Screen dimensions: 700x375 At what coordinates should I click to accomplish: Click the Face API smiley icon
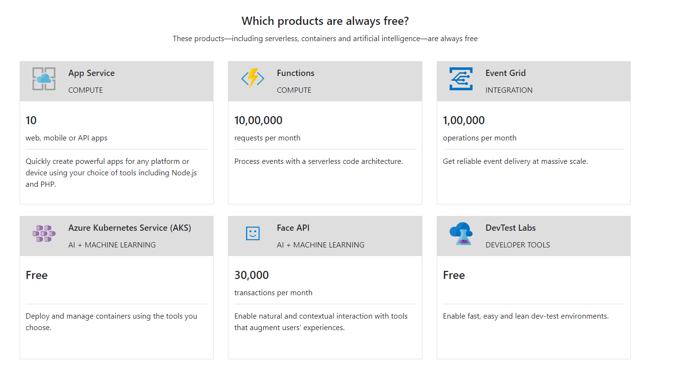click(252, 234)
